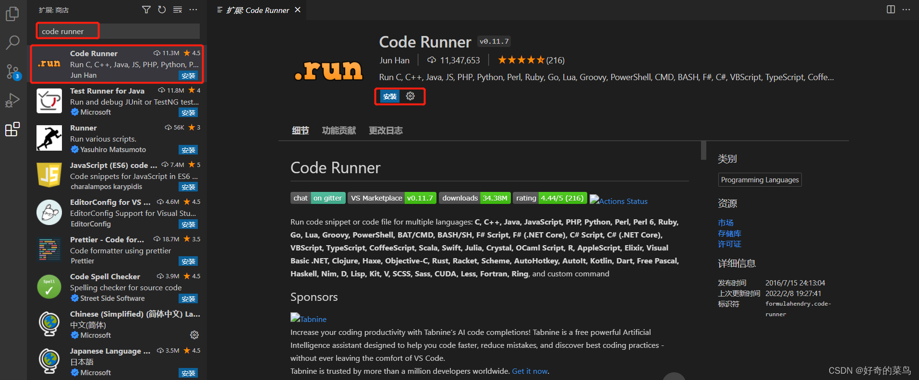
Task: Open extensions panel more actions menu
Action: pos(193,10)
